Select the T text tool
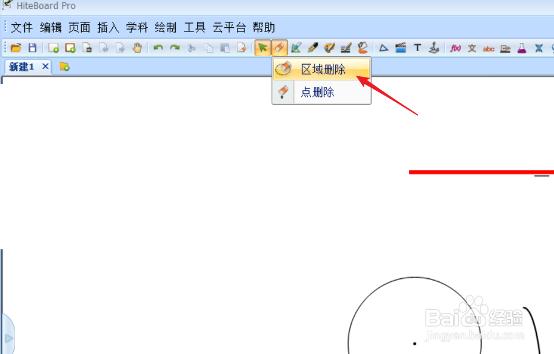554x354 pixels. click(417, 48)
